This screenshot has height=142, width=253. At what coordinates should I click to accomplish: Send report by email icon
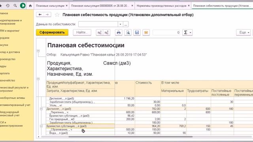click(x=146, y=32)
